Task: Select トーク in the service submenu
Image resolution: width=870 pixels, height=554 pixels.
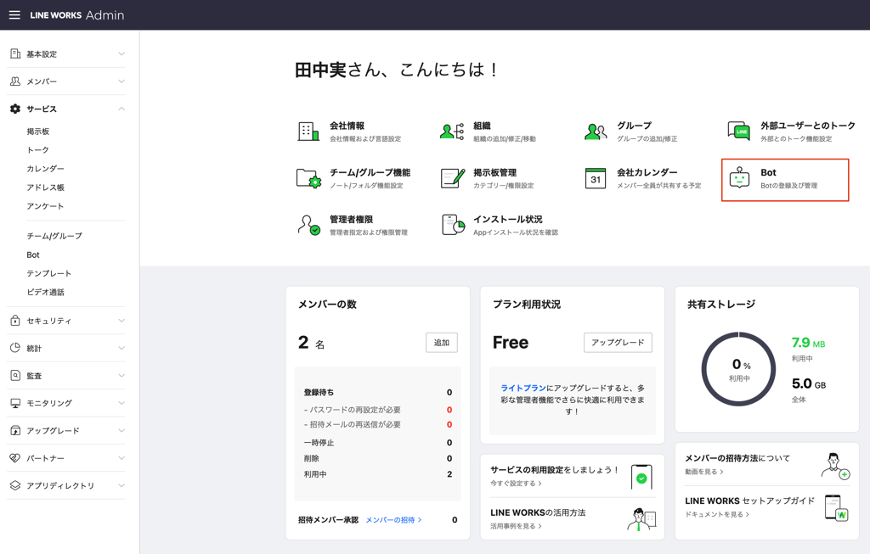Action: pyautogui.click(x=37, y=150)
